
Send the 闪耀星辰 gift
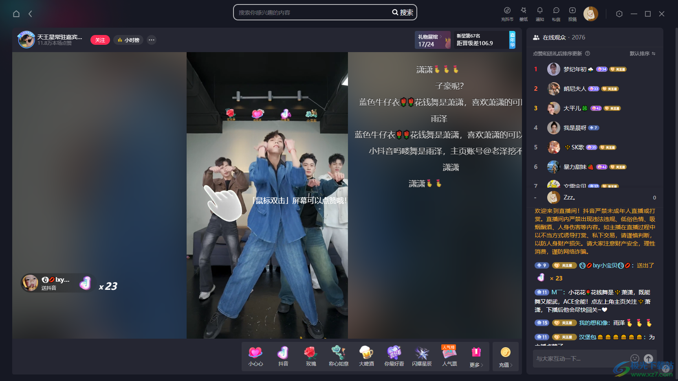pyautogui.click(x=422, y=357)
